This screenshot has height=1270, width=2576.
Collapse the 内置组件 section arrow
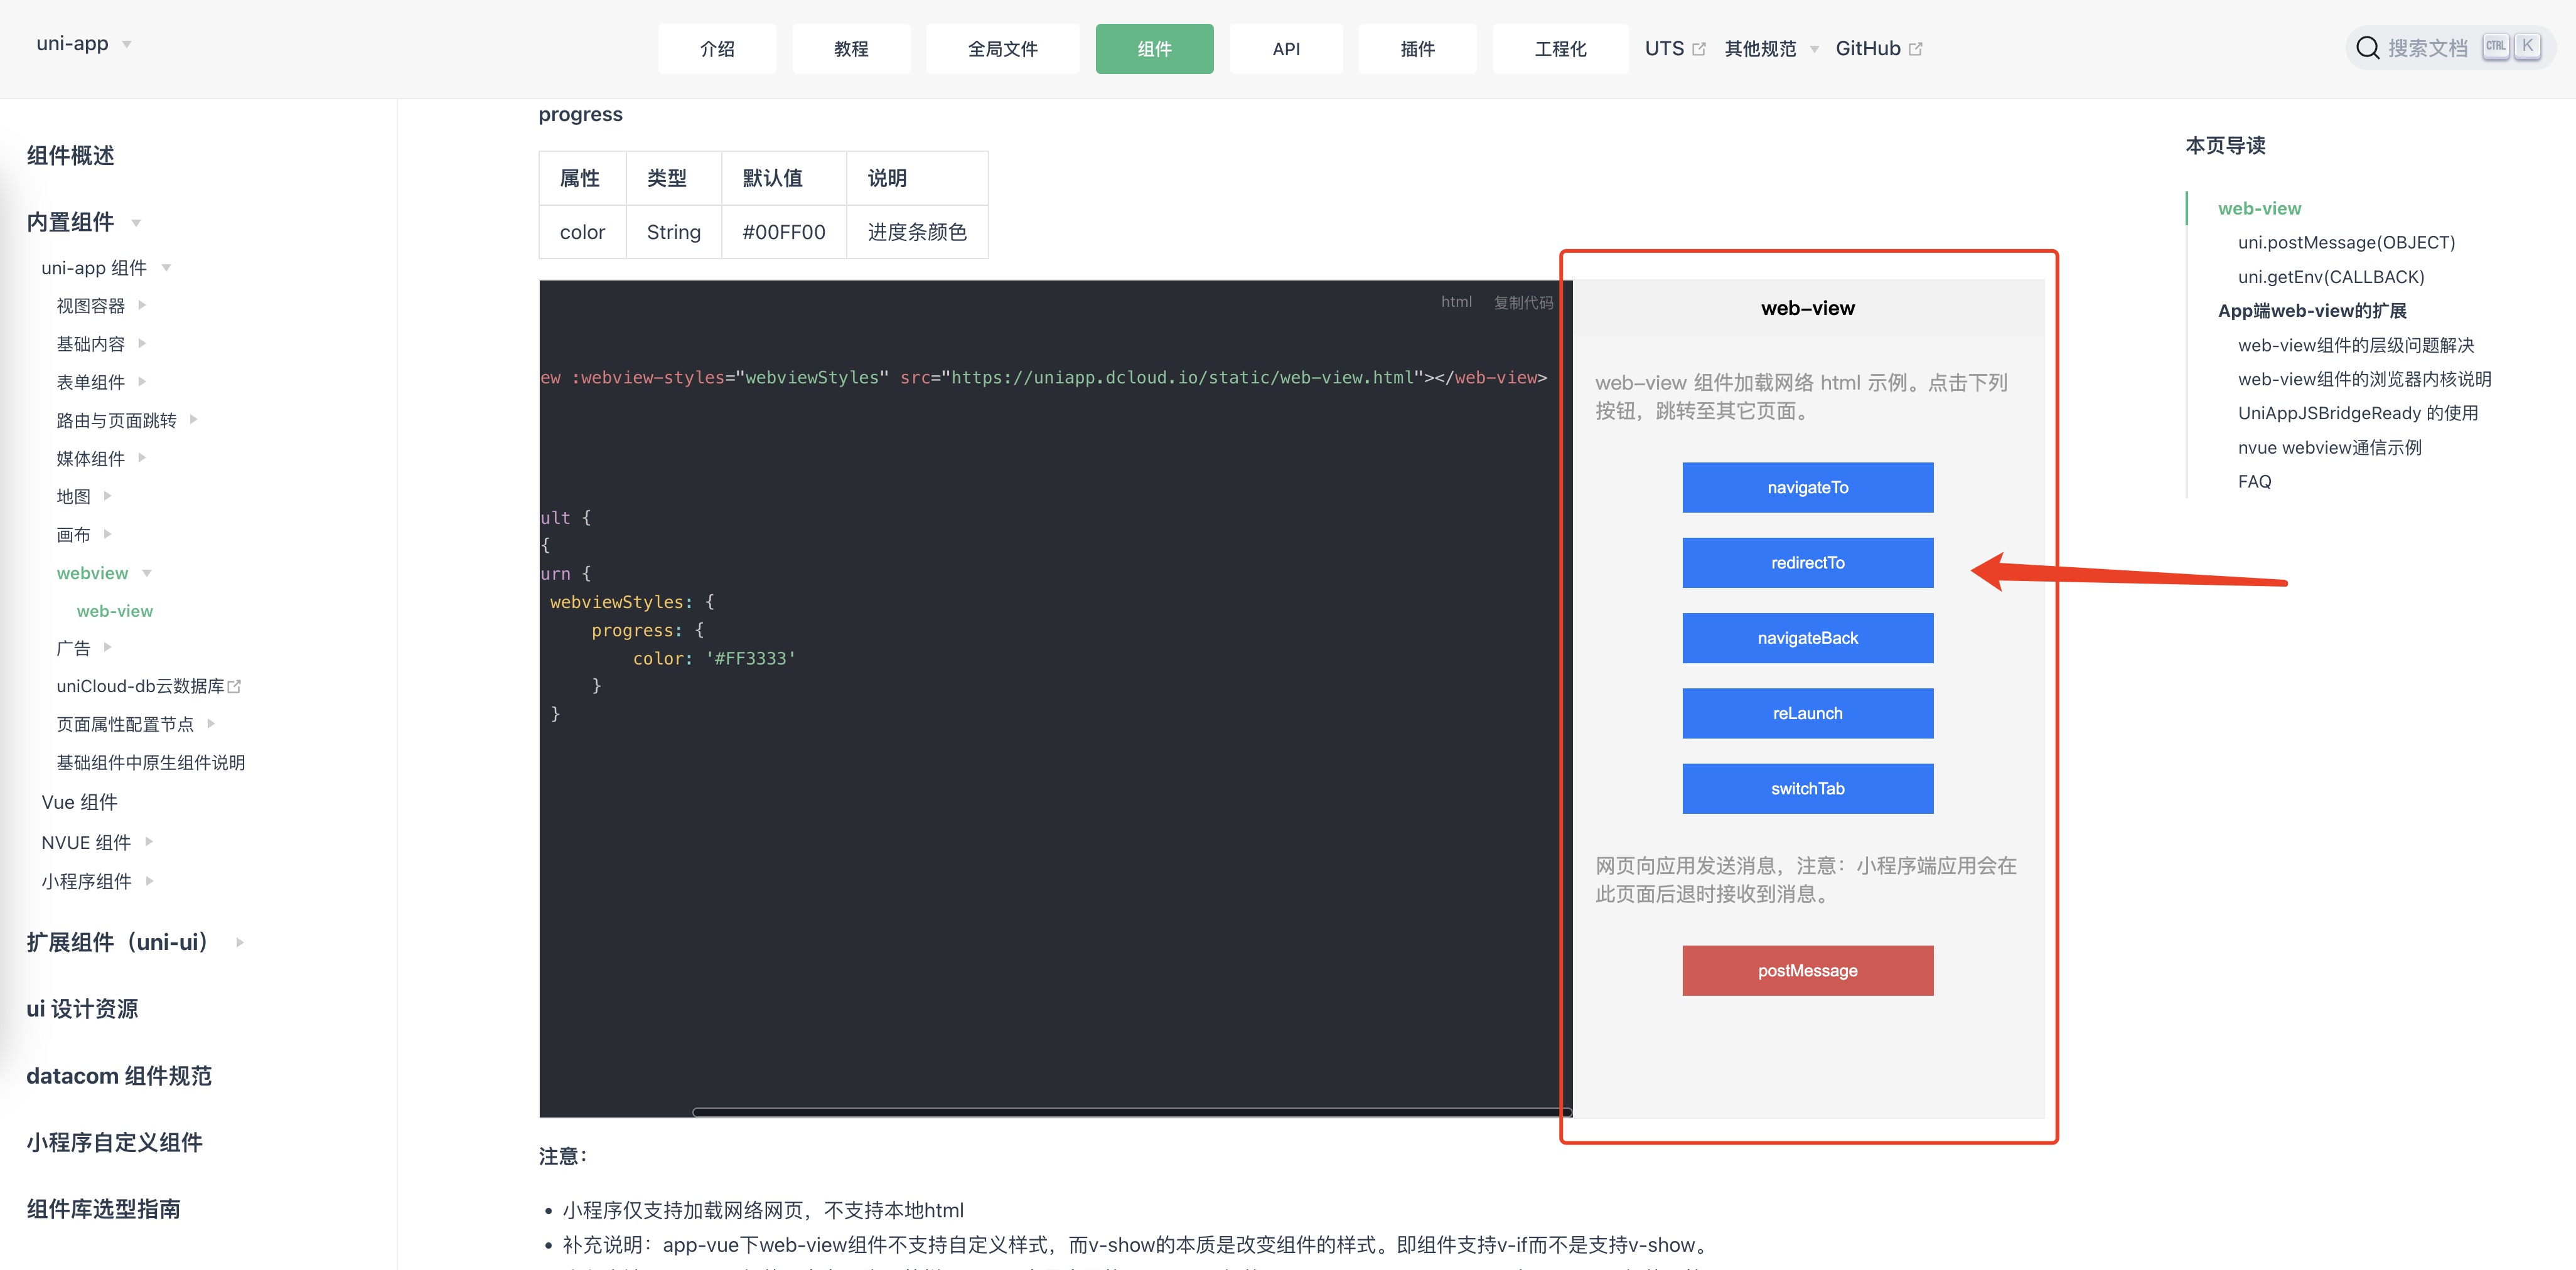point(136,222)
